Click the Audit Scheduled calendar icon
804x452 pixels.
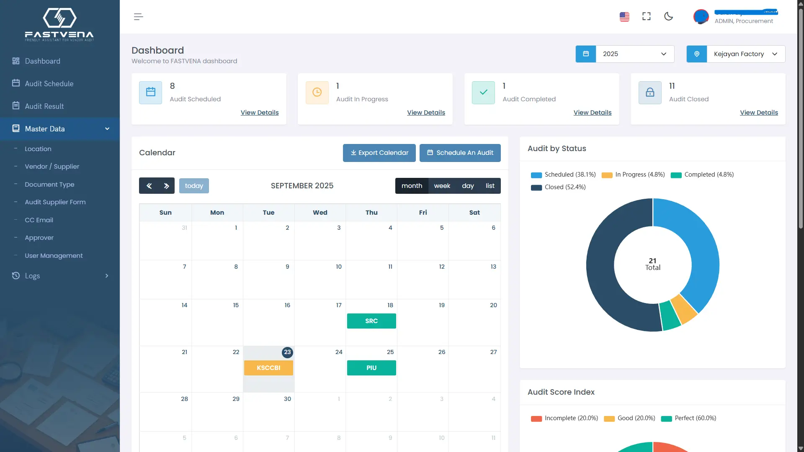click(x=151, y=92)
